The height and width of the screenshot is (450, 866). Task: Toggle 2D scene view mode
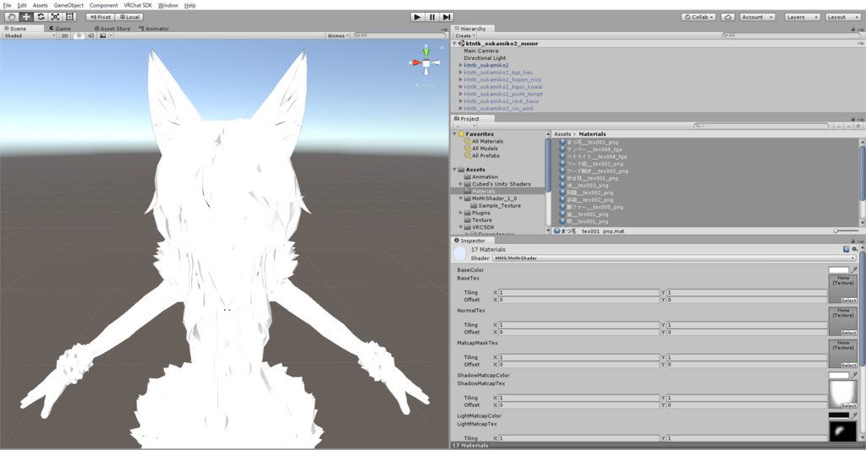click(64, 35)
